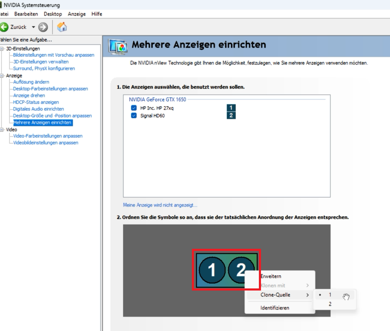Uncheck the Signal HD60 checkbox
This screenshot has height=331, width=390.
pos(134,116)
